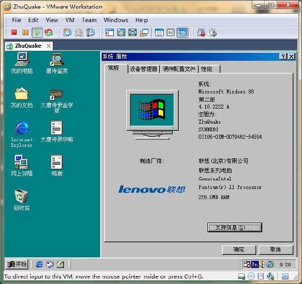Switch to the 硬件配置文件 tab
Screen dimensions: 302x284
(179, 69)
